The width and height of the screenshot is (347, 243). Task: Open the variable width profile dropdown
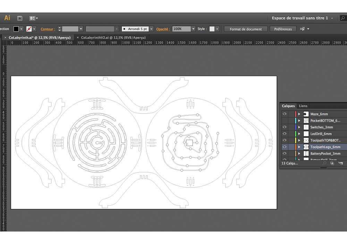[116, 29]
